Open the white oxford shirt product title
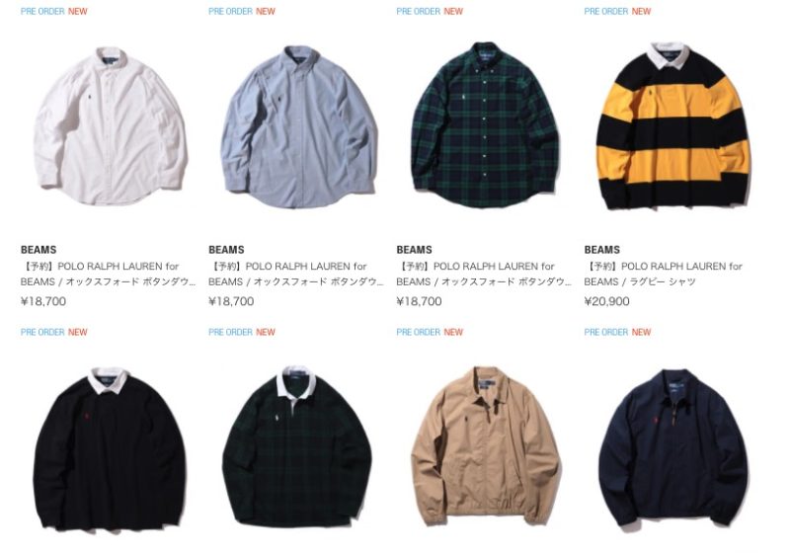Viewport: 790px width, 555px height. coord(109,274)
